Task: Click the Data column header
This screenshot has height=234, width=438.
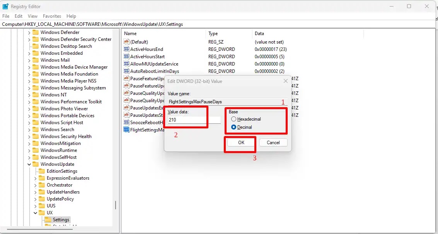Action: (308, 34)
